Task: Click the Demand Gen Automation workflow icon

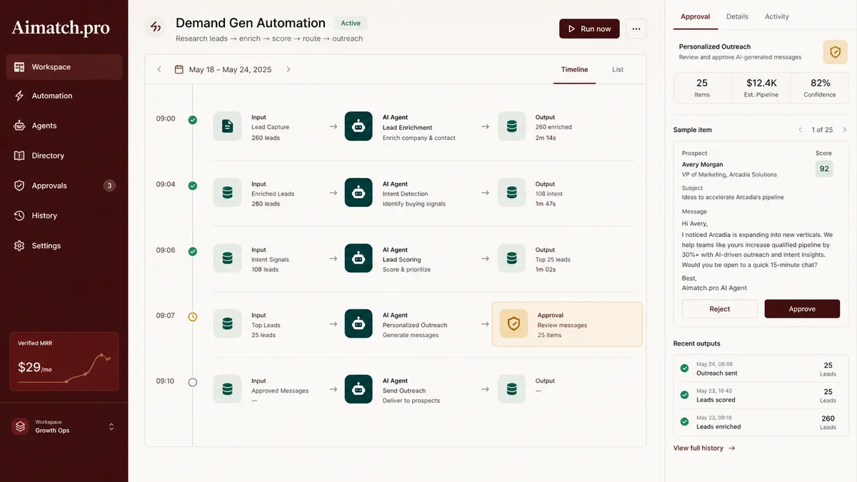Action: [x=155, y=28]
